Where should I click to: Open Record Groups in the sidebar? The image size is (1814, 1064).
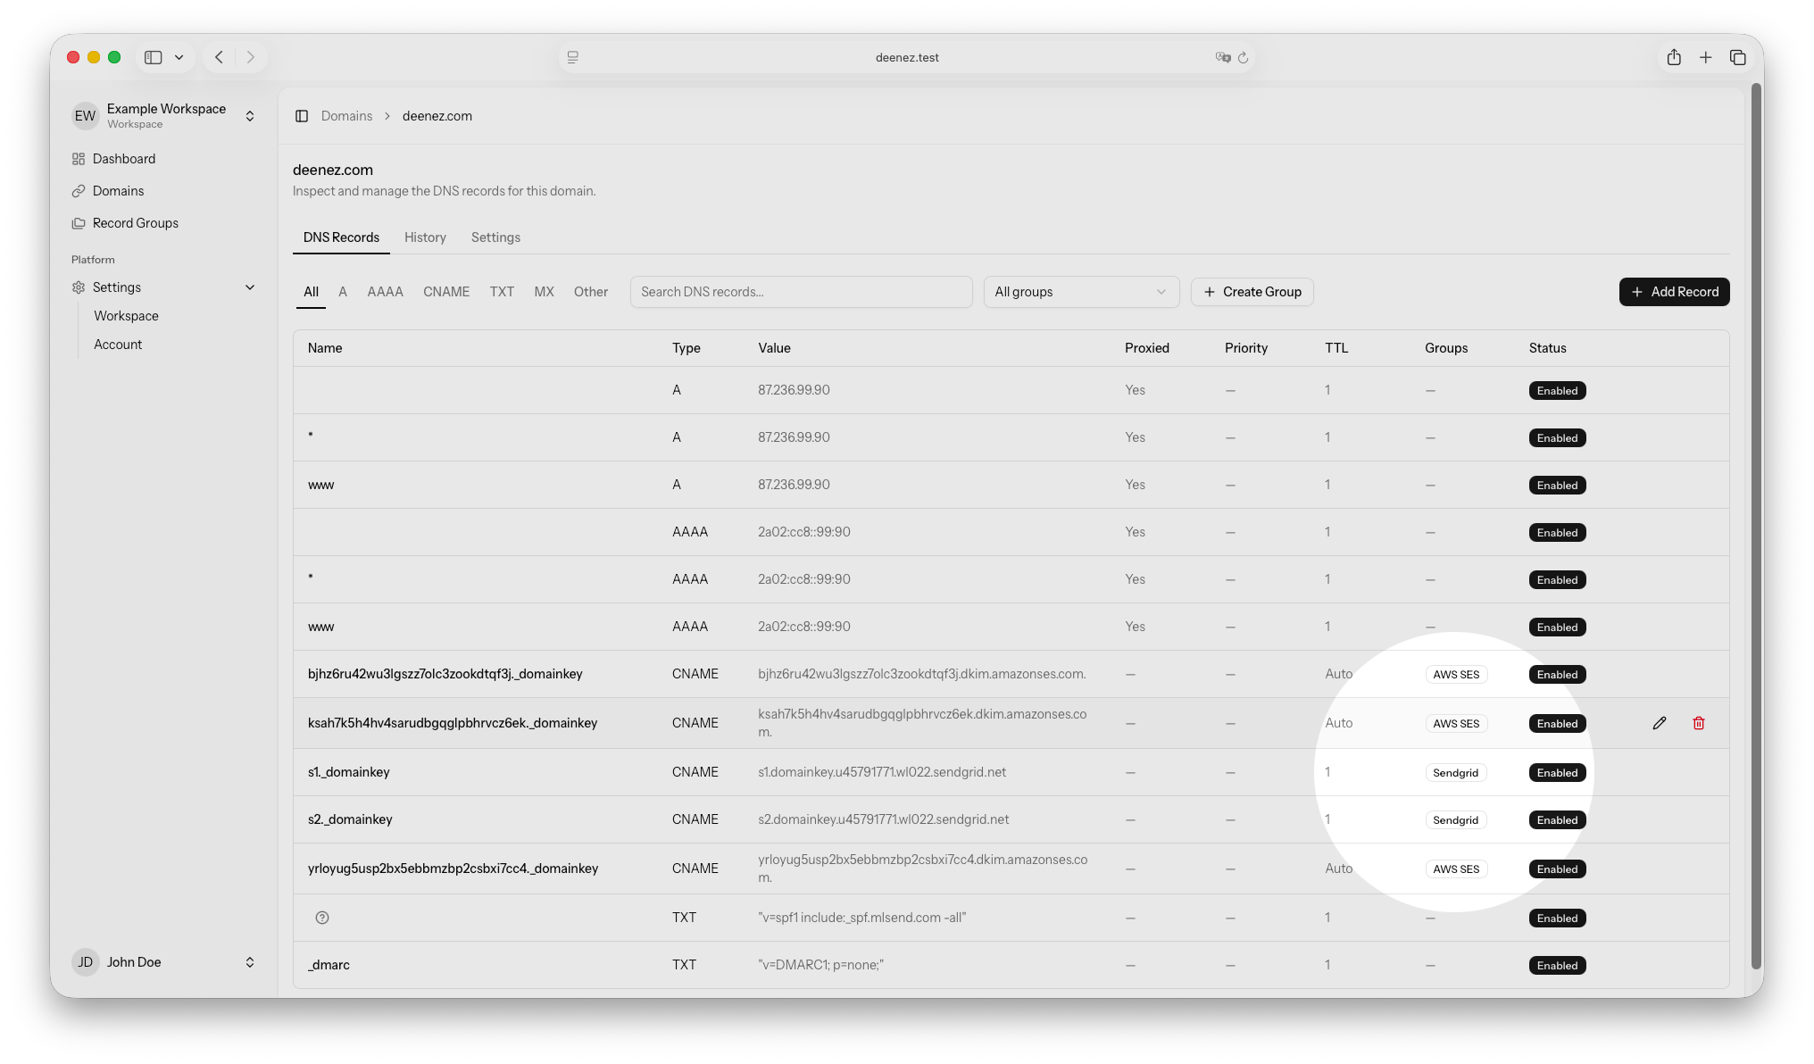[136, 223]
